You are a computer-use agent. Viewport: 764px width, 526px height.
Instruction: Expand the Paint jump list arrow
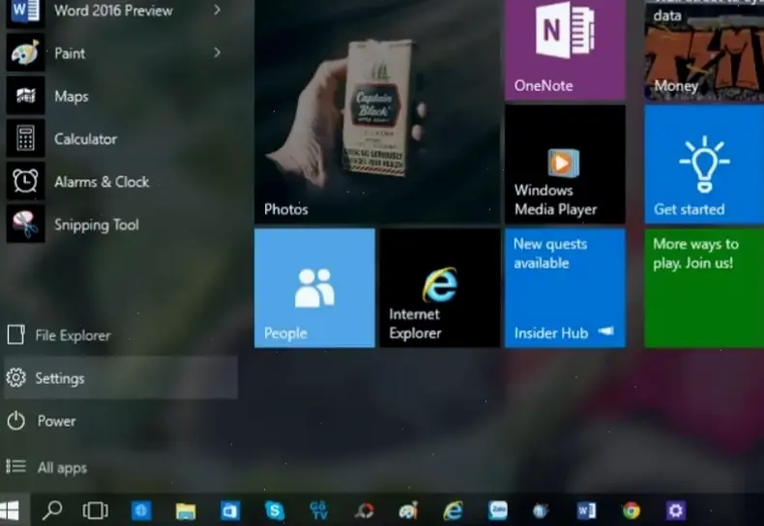pos(217,53)
